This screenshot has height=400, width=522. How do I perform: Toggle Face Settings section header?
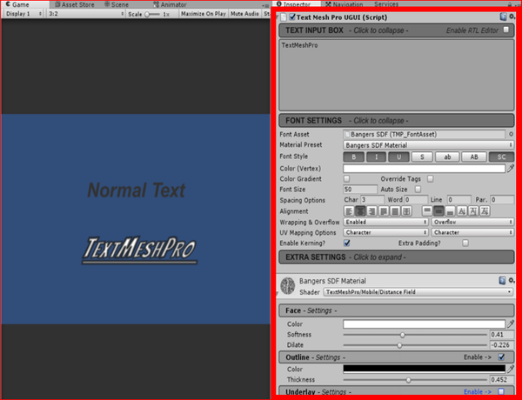pyautogui.click(x=396, y=310)
